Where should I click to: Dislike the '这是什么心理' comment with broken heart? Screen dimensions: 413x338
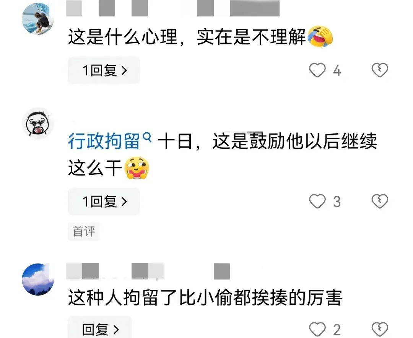380,70
